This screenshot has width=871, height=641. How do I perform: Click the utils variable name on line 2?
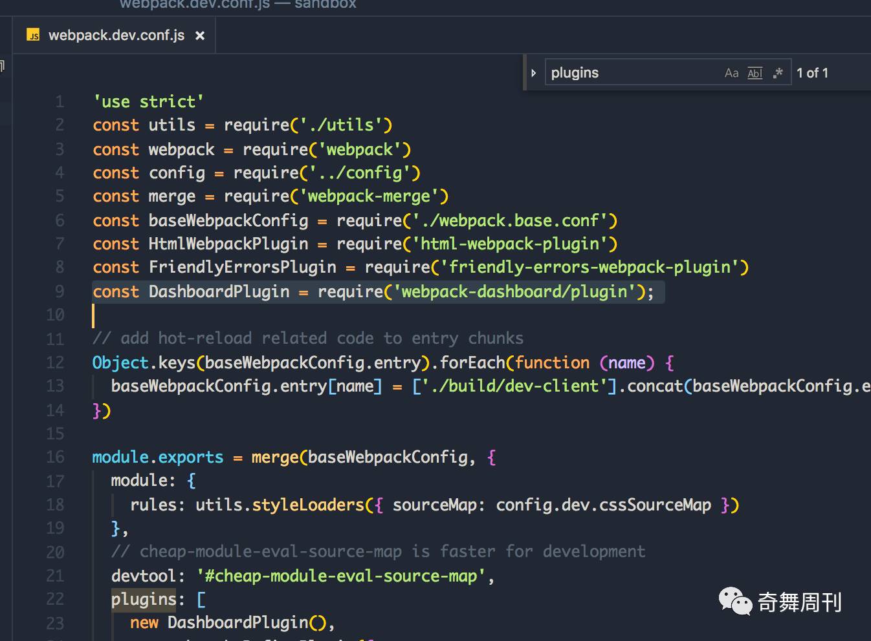171,125
